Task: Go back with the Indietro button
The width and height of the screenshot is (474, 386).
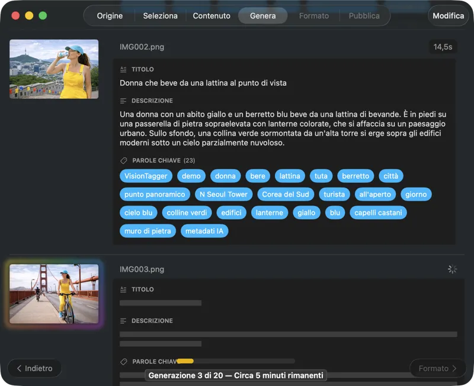Action: click(x=34, y=368)
